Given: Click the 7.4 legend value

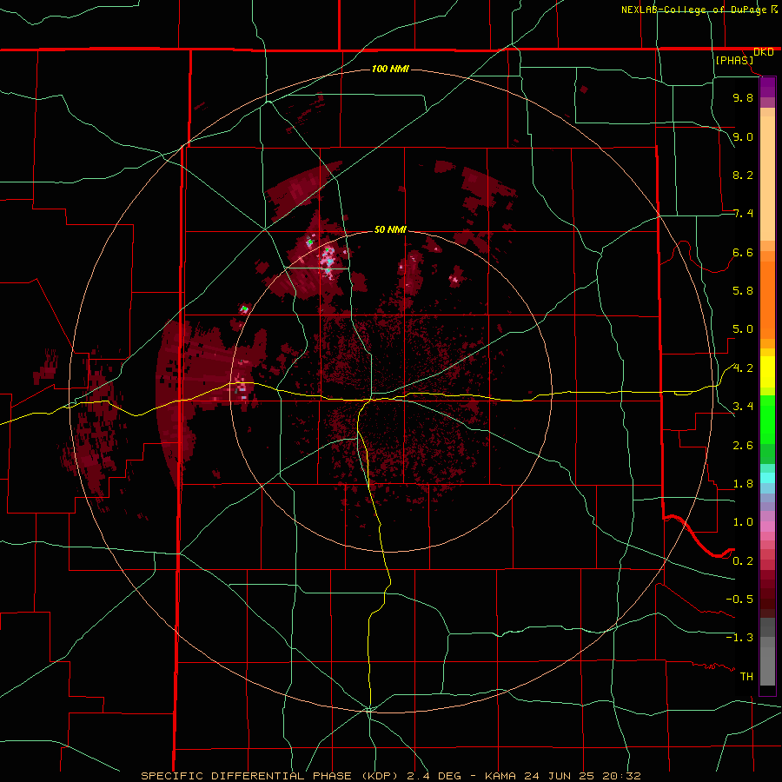Looking at the screenshot, I should (x=743, y=214).
